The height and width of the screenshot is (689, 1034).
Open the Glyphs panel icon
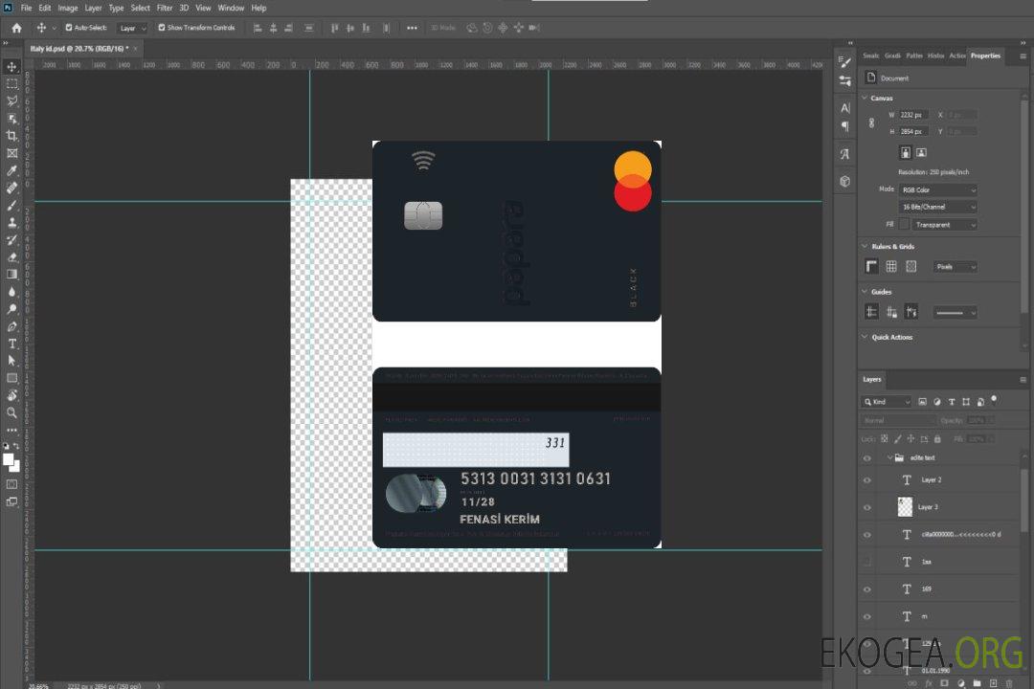point(844,154)
